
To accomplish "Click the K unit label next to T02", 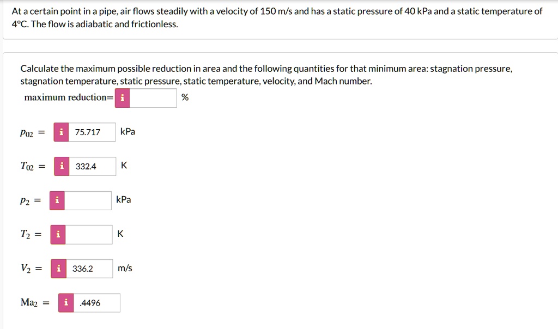I will tap(123, 166).
